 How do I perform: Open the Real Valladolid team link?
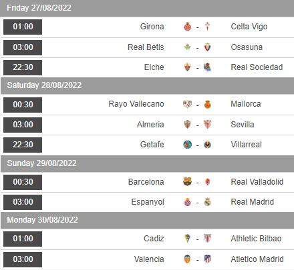[257, 182]
